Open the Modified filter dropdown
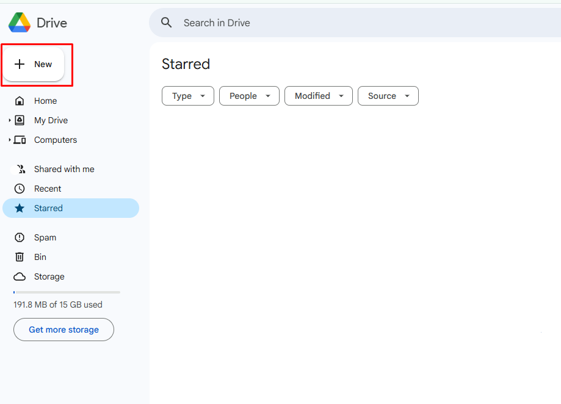561x404 pixels. 318,96
